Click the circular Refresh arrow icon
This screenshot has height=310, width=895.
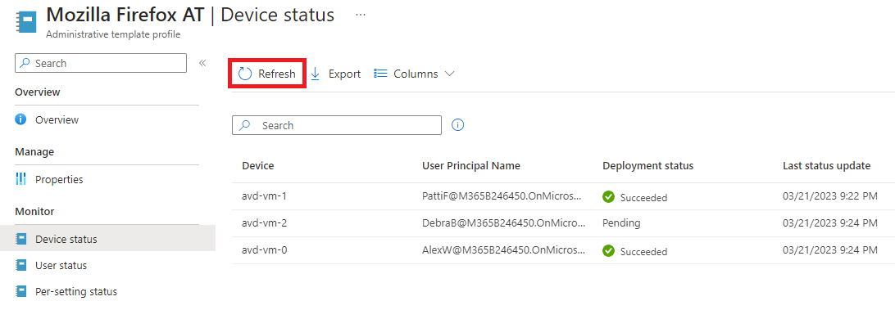pos(245,74)
